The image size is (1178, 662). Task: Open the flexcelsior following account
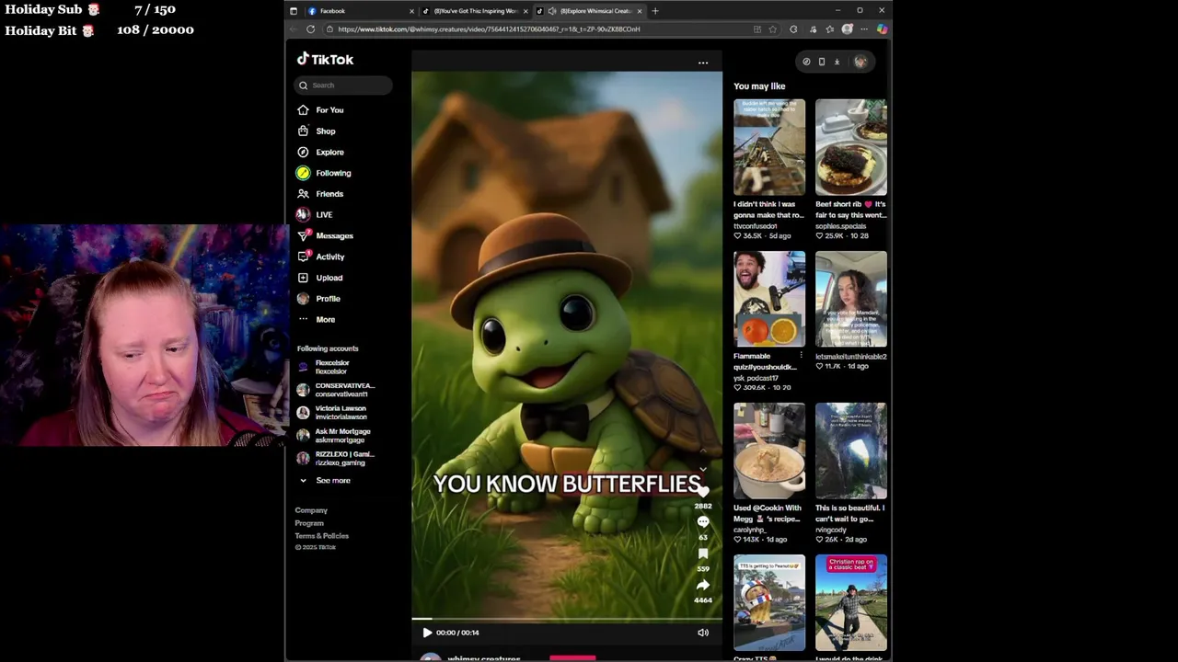coord(323,367)
